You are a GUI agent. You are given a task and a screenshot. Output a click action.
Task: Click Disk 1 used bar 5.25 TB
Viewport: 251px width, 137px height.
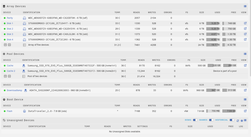[x=213, y=23]
